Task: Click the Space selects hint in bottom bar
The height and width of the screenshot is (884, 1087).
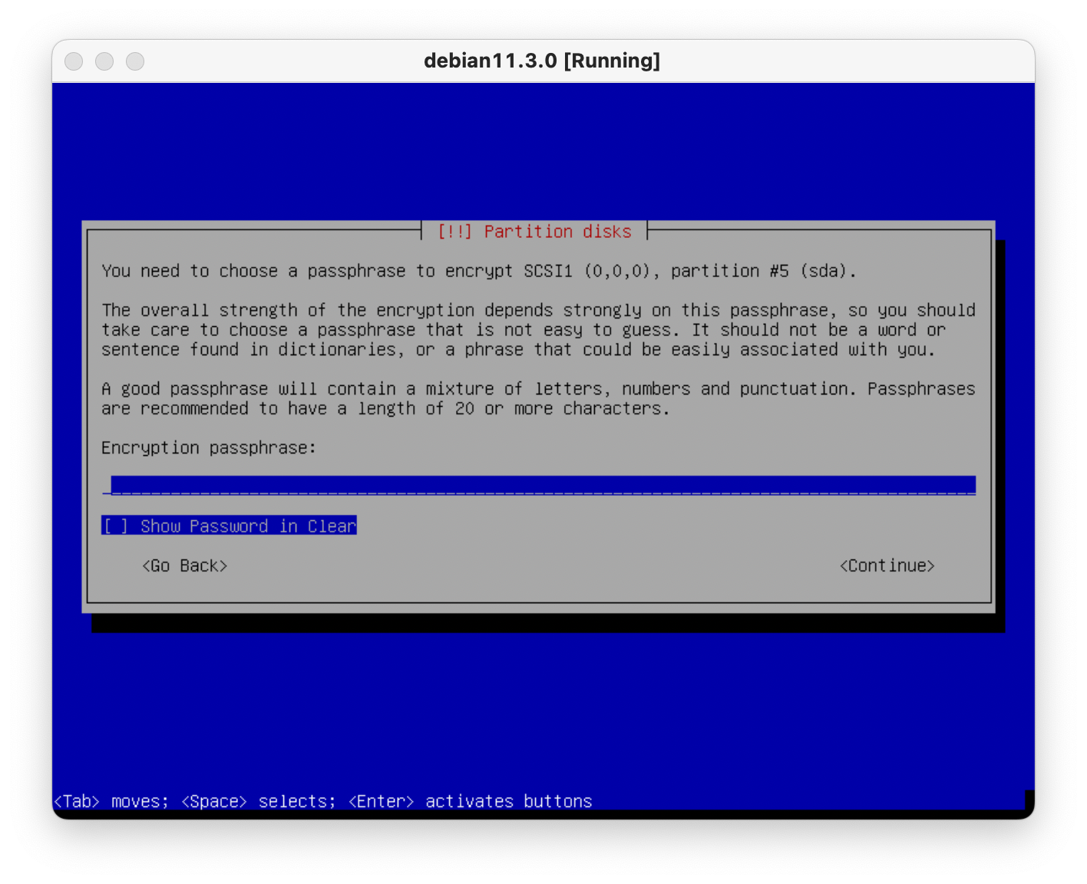Action: point(258,802)
